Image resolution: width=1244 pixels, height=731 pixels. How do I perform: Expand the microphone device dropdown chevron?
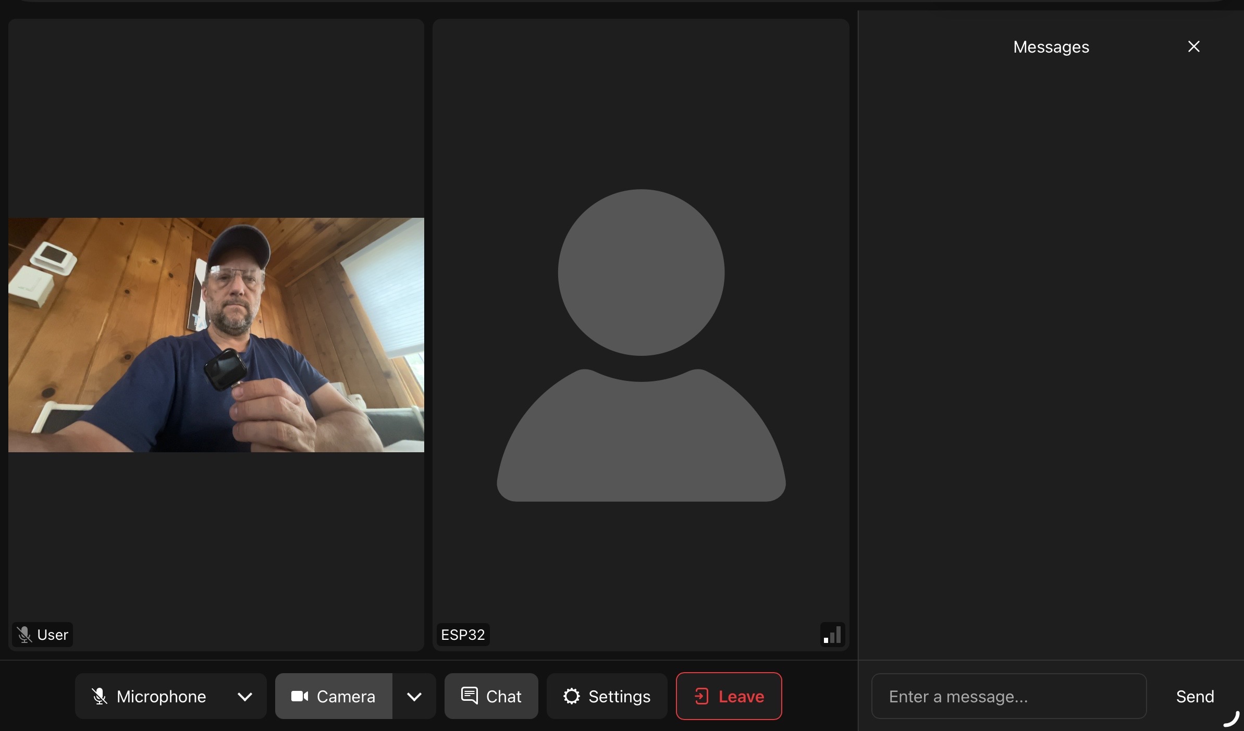[x=245, y=696]
